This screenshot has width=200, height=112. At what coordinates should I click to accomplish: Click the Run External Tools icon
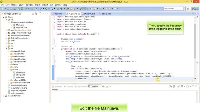click(52, 9)
